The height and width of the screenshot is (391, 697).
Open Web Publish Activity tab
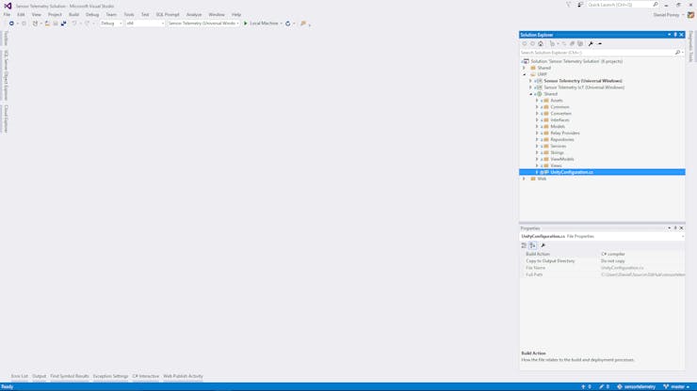click(x=183, y=376)
